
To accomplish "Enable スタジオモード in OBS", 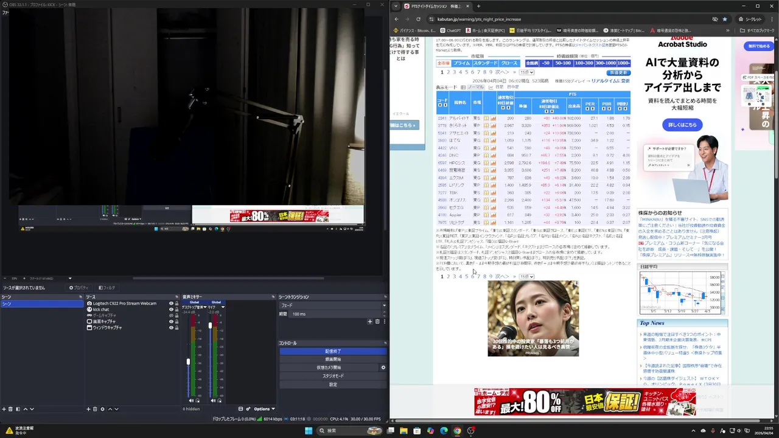I will (333, 376).
